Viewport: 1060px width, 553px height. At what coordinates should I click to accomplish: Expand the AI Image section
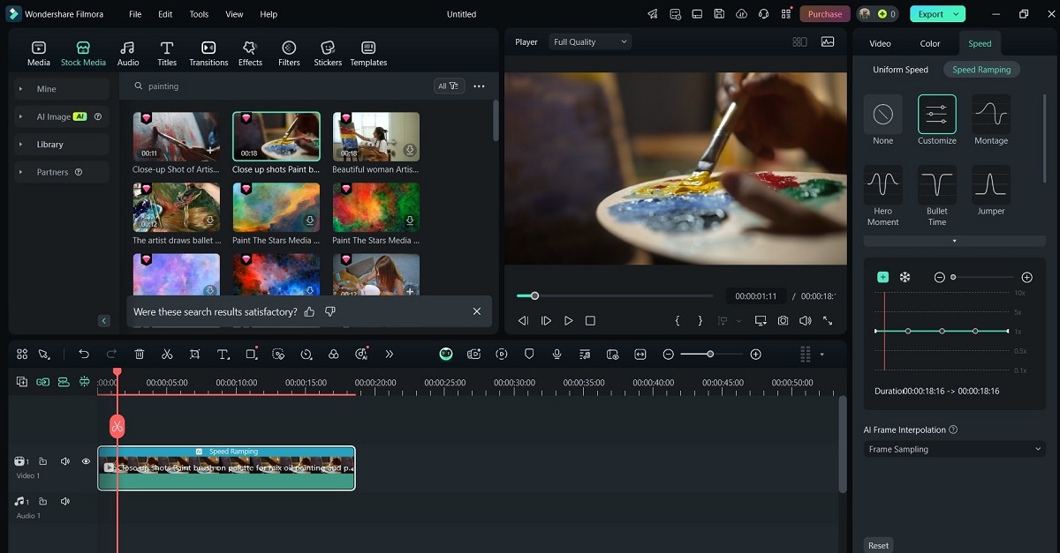pyautogui.click(x=62, y=116)
